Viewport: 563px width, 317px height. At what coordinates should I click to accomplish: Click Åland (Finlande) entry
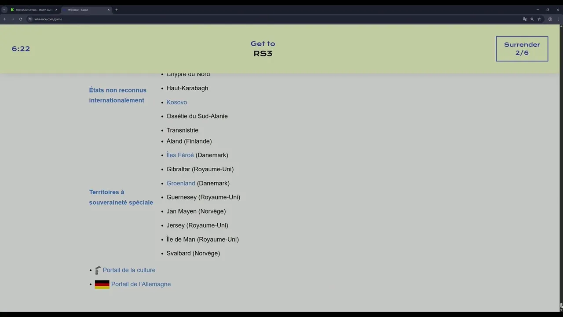189,141
